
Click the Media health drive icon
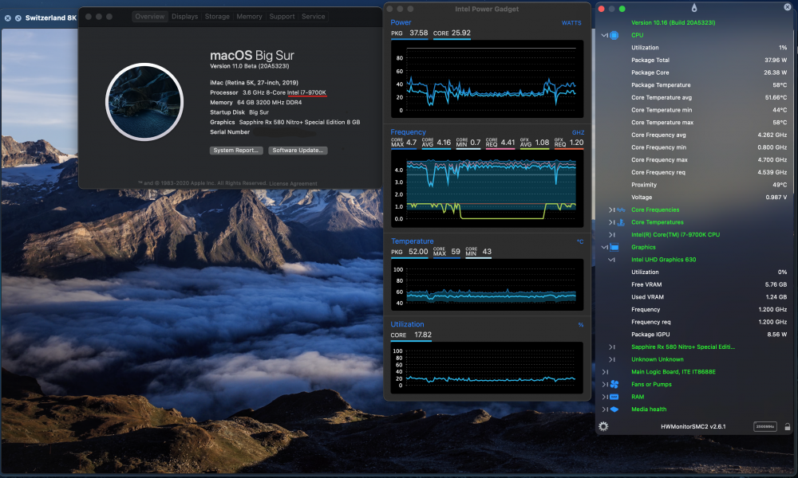(x=614, y=409)
